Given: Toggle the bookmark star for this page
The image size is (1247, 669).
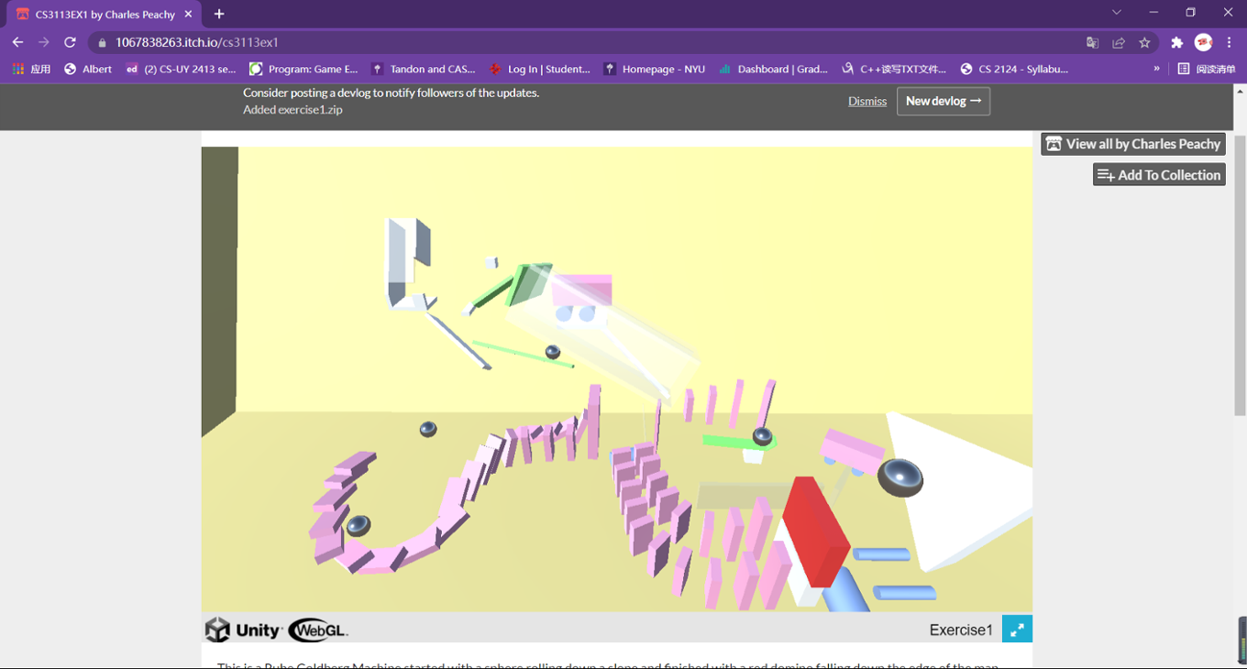Looking at the screenshot, I should point(1144,42).
